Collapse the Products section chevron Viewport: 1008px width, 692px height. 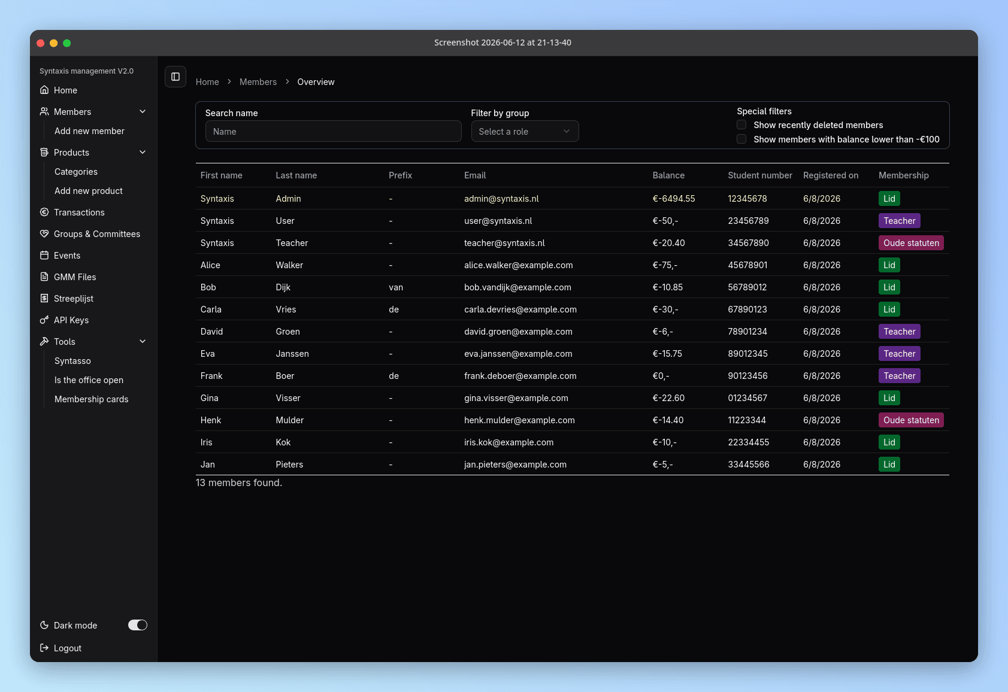(143, 152)
